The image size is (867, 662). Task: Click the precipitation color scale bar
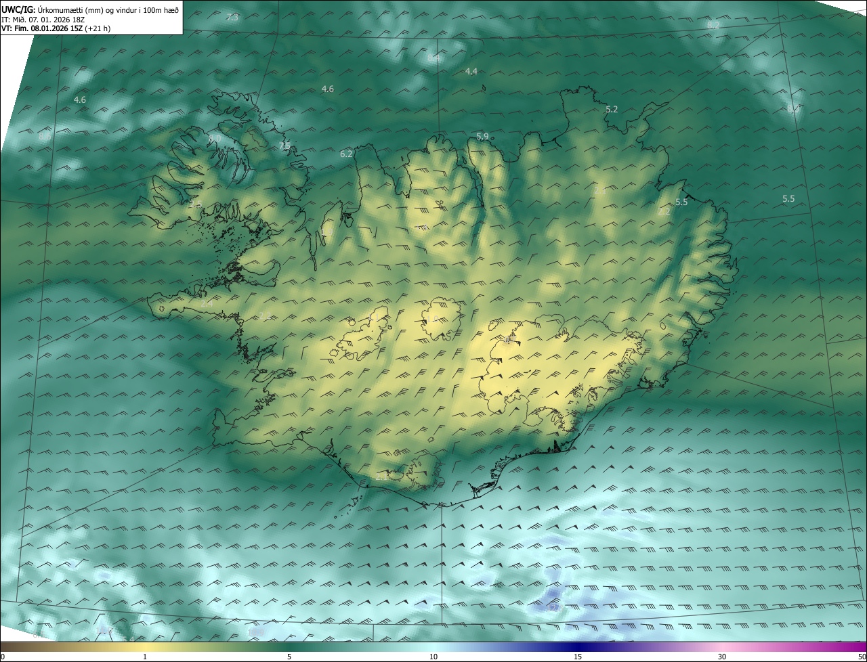433,647
